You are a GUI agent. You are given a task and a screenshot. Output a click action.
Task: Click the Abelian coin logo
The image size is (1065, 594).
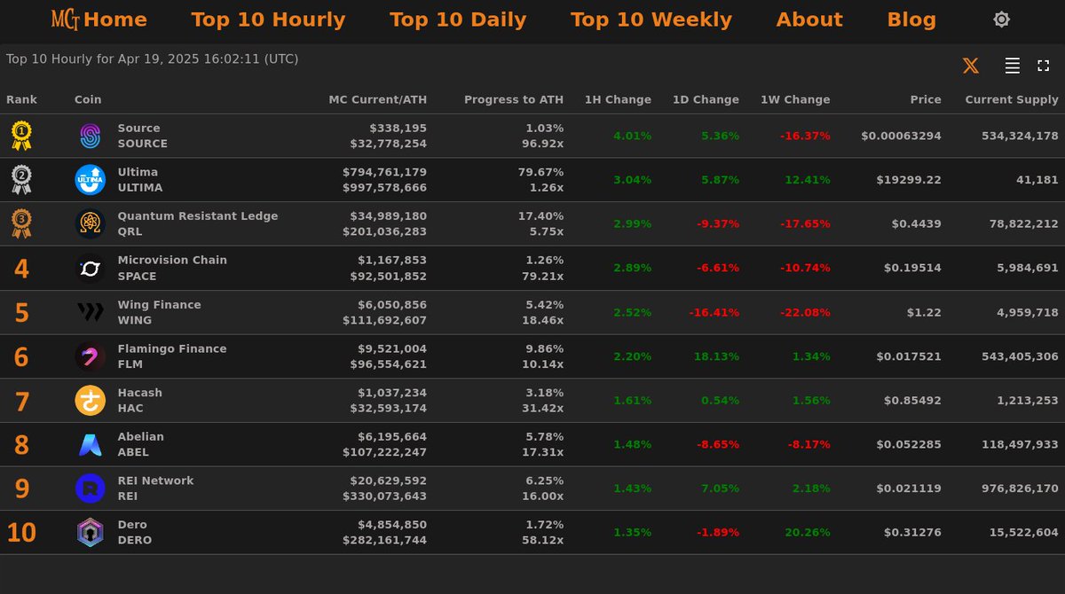90,444
